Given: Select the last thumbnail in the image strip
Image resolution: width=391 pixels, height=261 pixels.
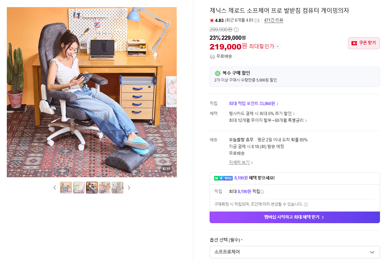Looking at the screenshot, I should 118,188.
